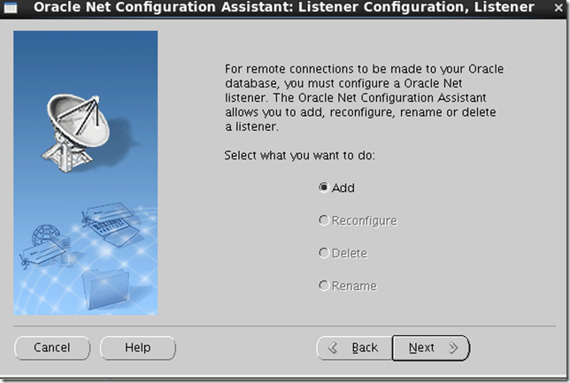Image resolution: width=570 pixels, height=383 pixels.
Task: Click the 'Select what you want to do:' text
Action: tap(299, 156)
